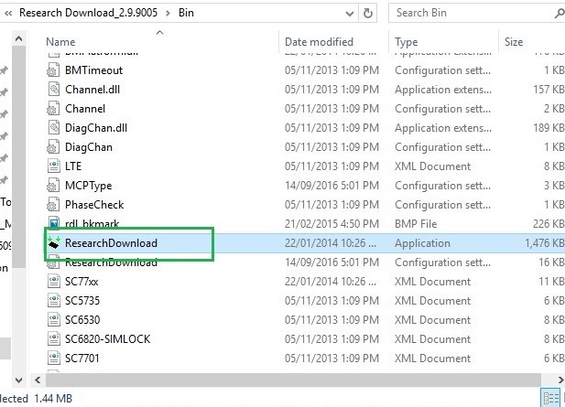Click the 1,476 KB size cell

[x=545, y=243]
